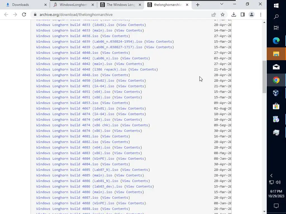The height and width of the screenshot is (214, 286).
Task: Open Windows taskbar search
Action: (276, 17)
